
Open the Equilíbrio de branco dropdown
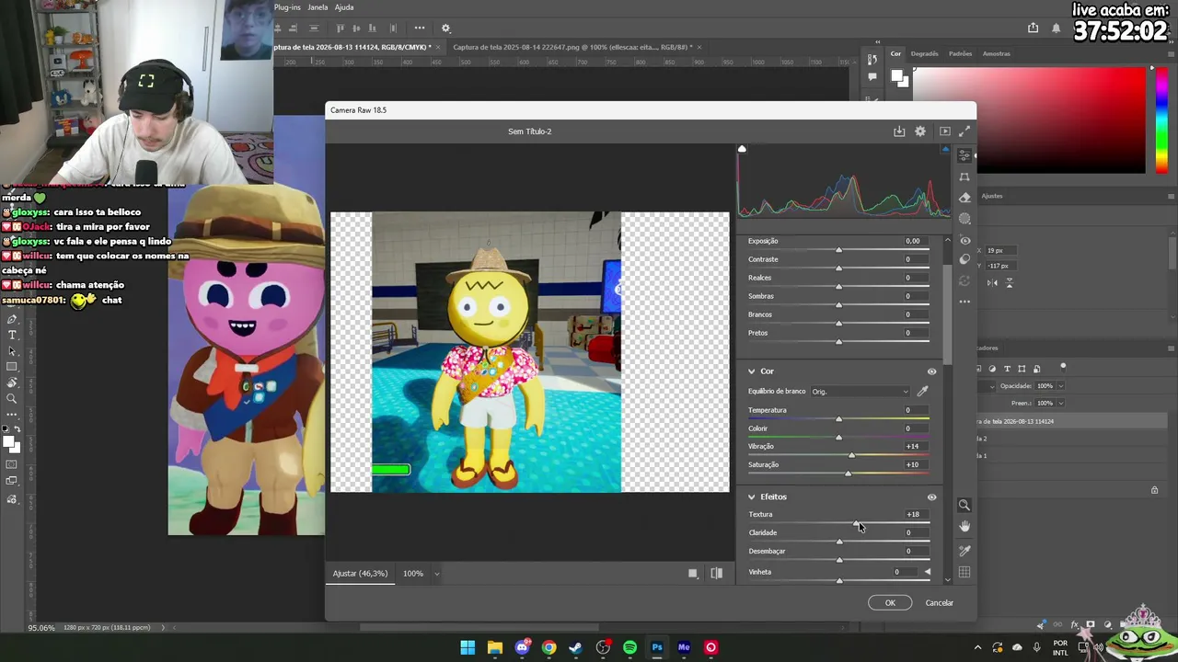[860, 392]
